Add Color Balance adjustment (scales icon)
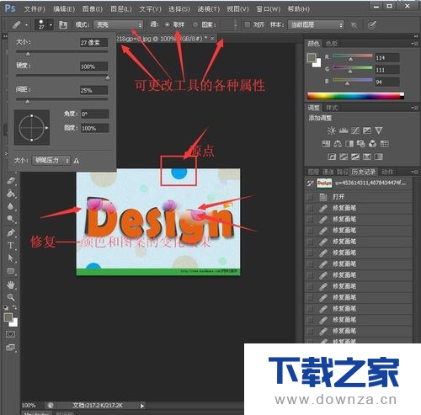Image resolution: width=421 pixels, height=415 pixels. click(x=338, y=144)
